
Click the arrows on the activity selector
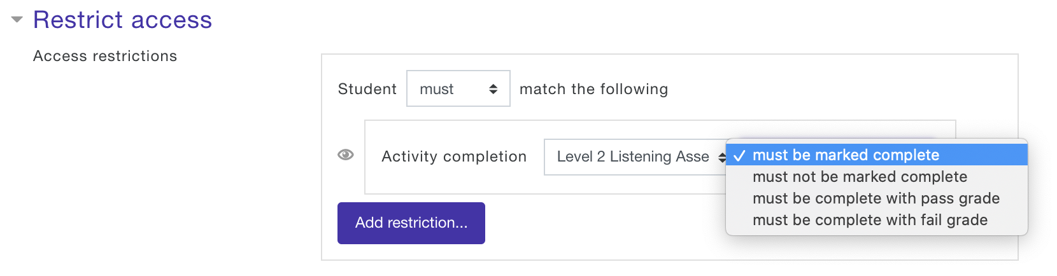[x=722, y=157]
